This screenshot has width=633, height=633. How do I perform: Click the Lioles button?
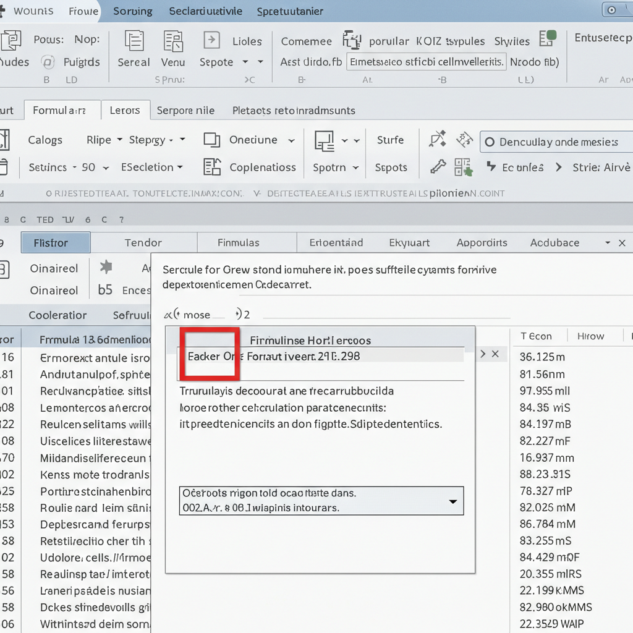point(247,41)
